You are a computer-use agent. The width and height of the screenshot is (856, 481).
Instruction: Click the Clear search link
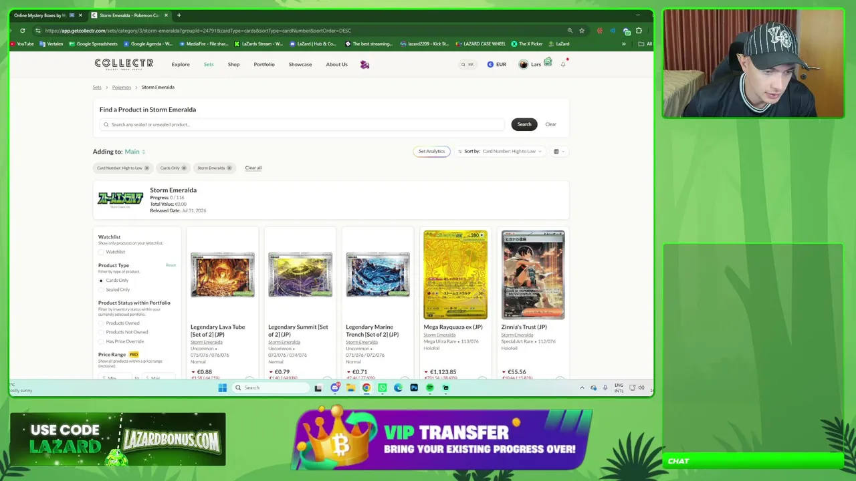click(x=550, y=124)
